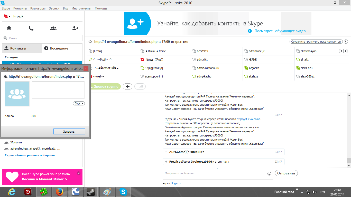Image resolution: width=351 pixels, height=197 pixels.
Task: Click the create group icon
Action: [x=53, y=28]
